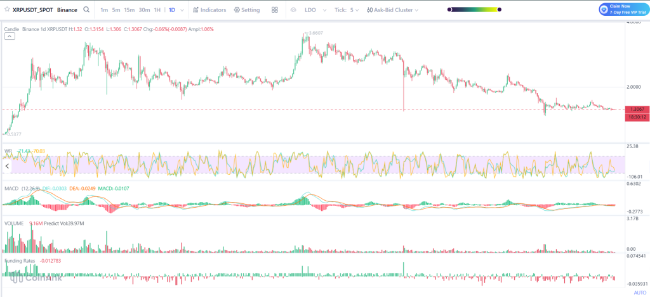
Task: Toggle AUTO price scale
Action: pos(640,293)
